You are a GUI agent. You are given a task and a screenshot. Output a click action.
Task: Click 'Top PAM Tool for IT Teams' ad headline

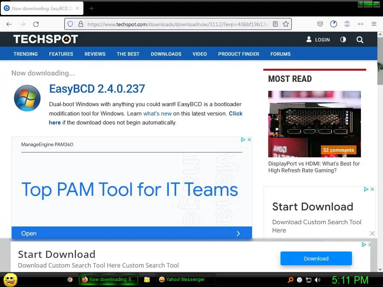coord(130,189)
